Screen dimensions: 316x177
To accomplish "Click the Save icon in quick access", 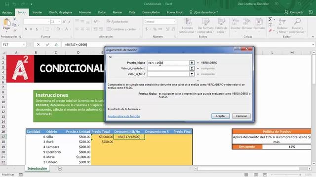I will (x=7, y=4).
